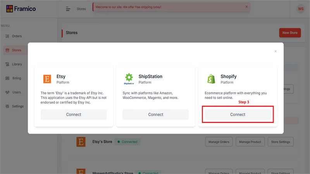Click the Library icon in sidebar

[7, 64]
